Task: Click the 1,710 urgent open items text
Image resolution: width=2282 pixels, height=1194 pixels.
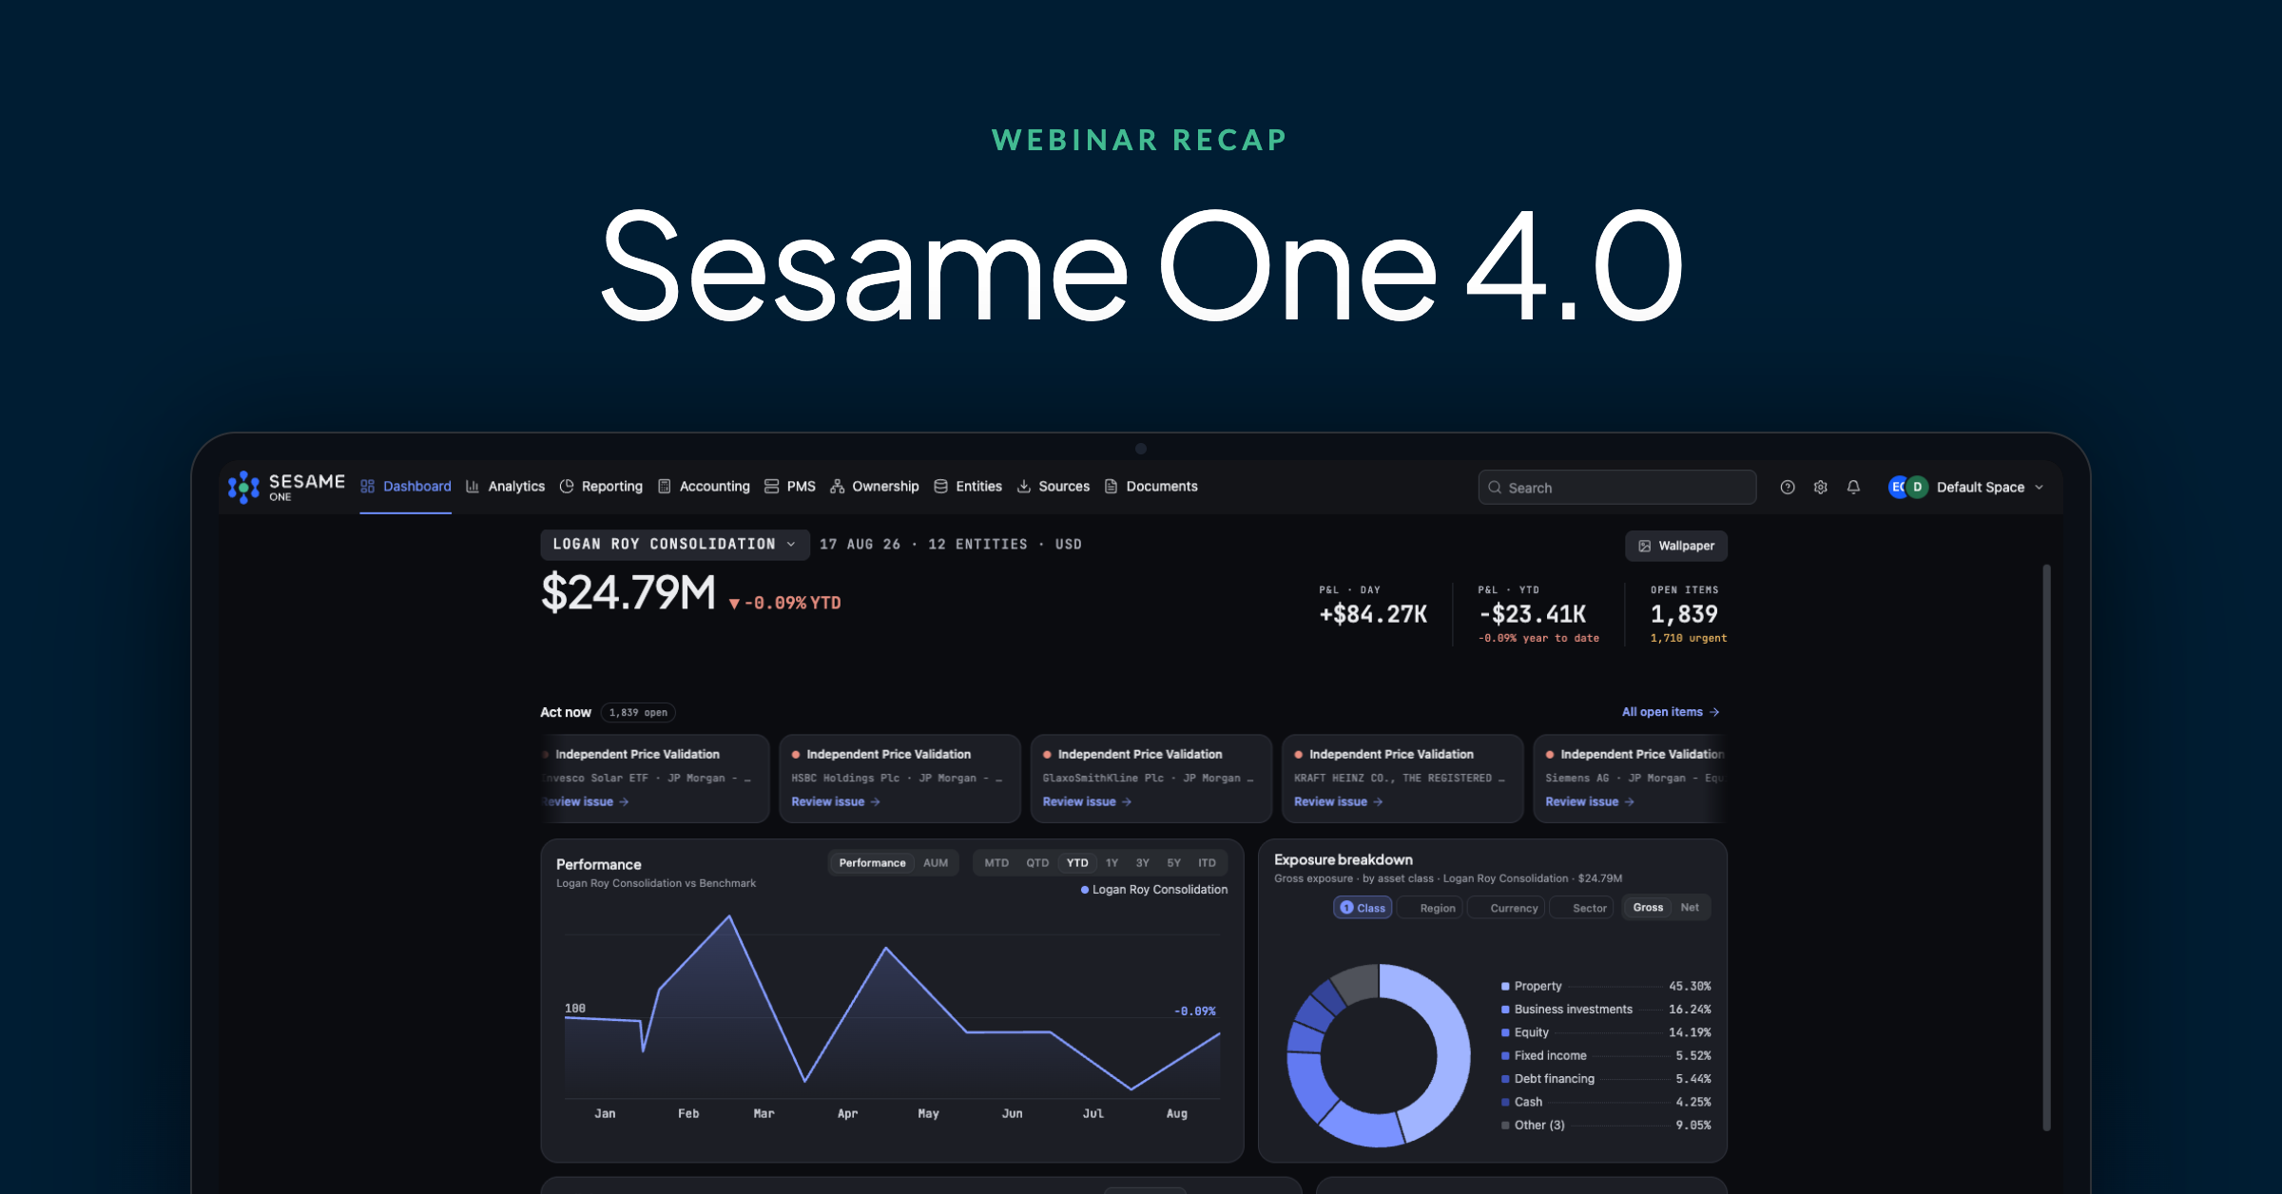Action: click(1689, 639)
